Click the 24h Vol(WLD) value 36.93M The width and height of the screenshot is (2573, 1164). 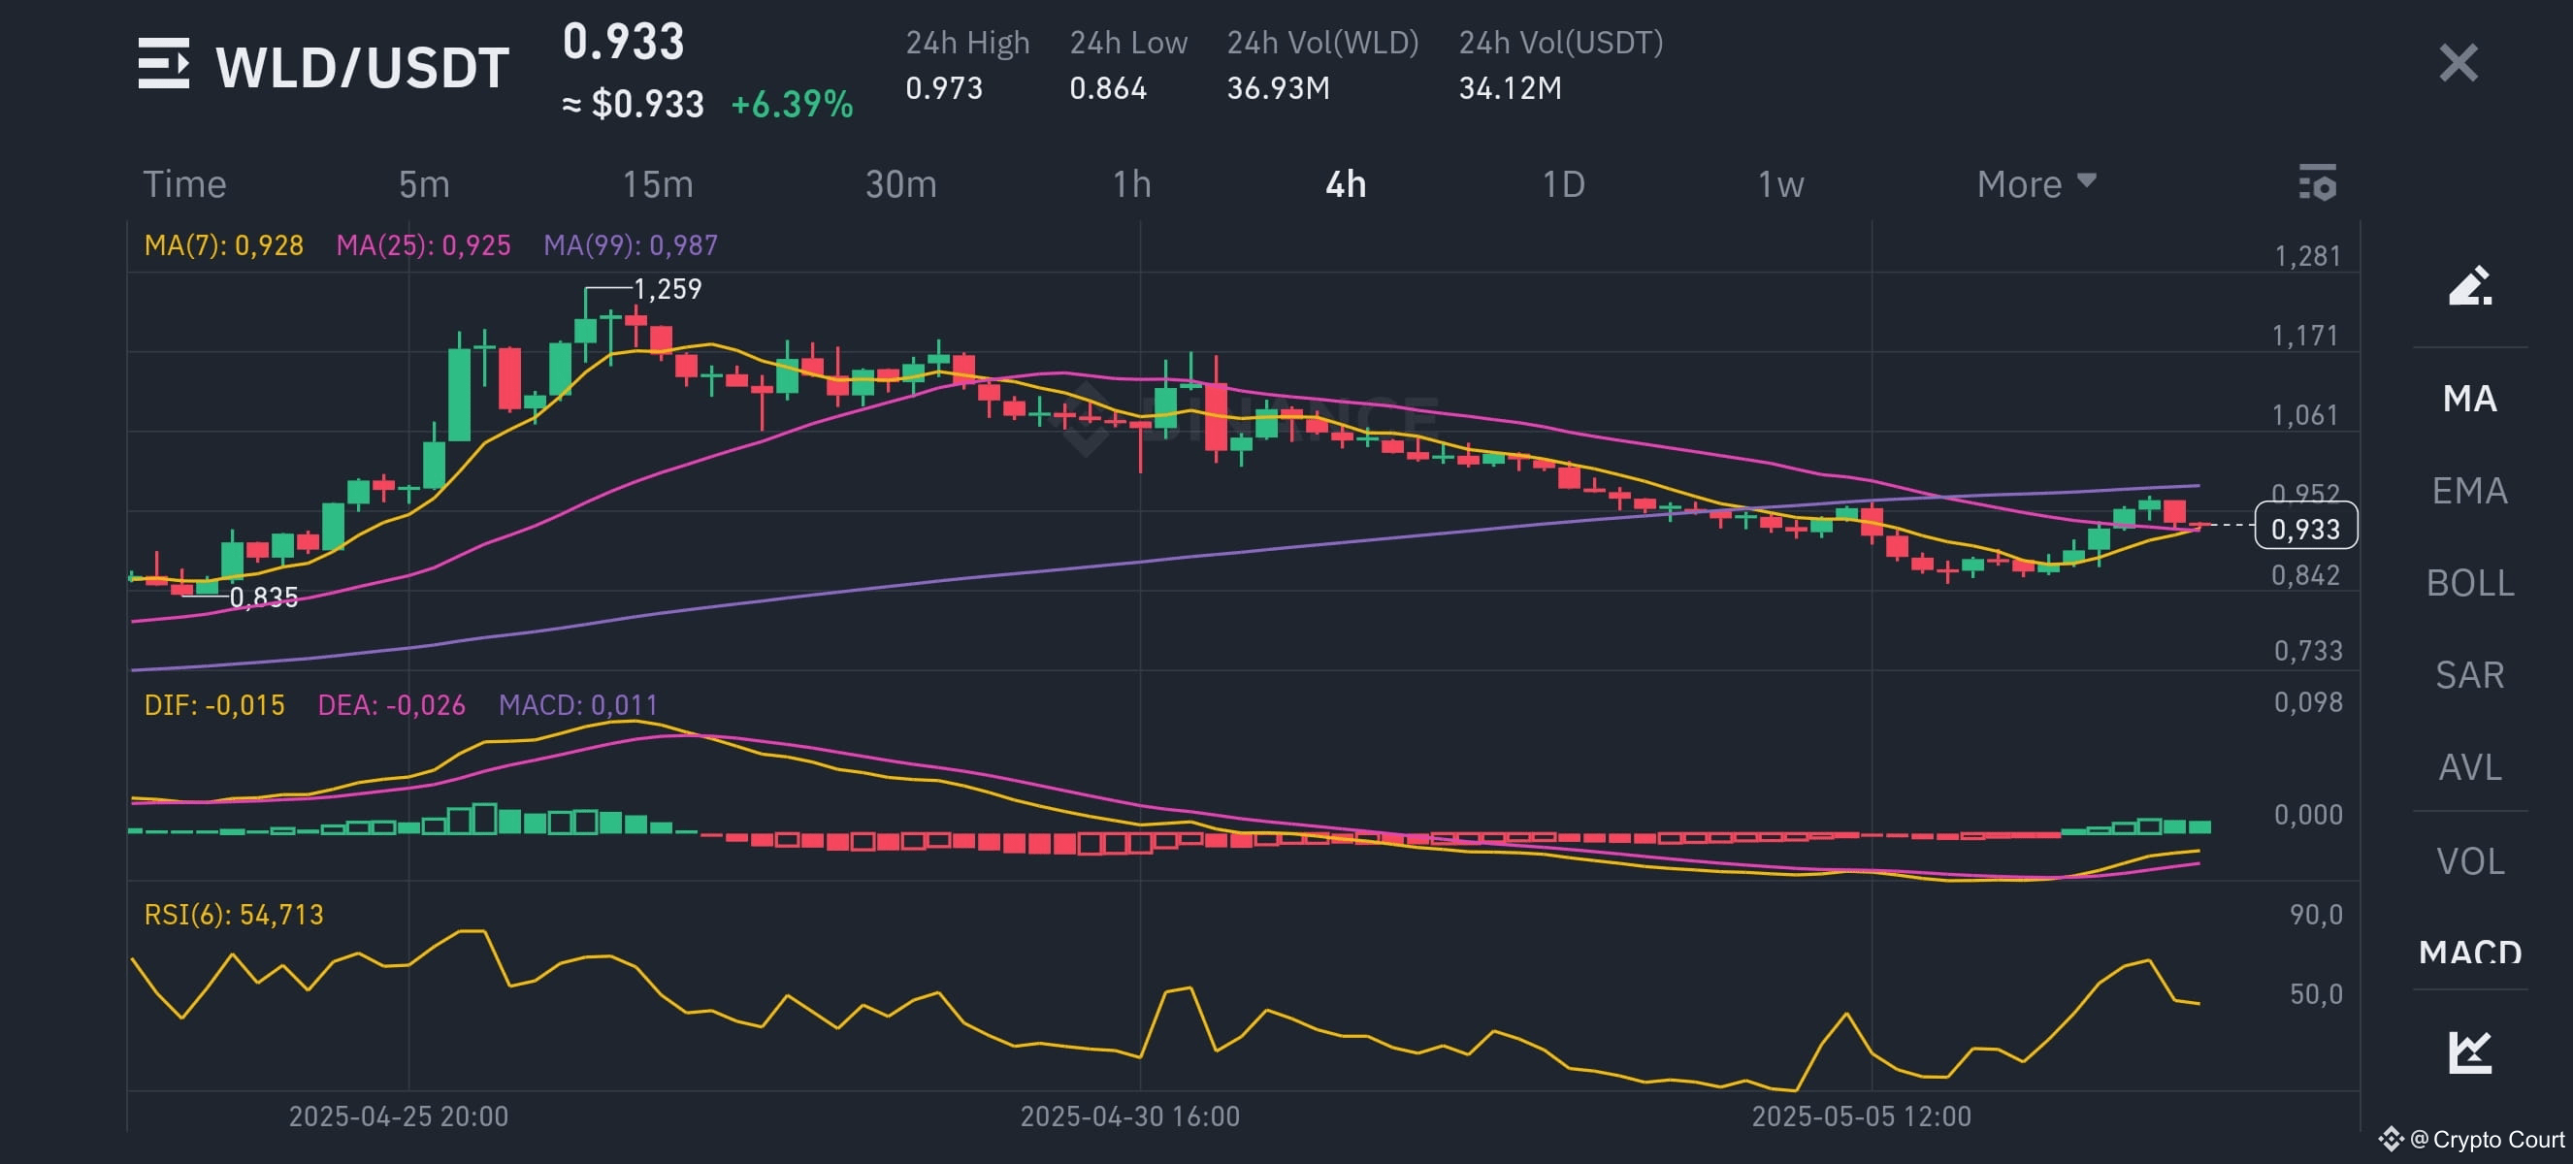coord(1278,88)
